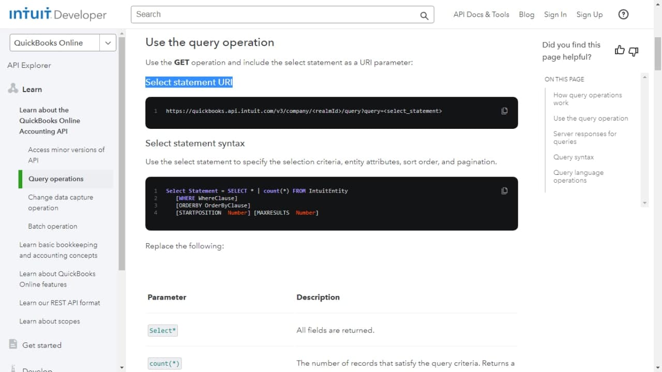
Task: Click the Intuit Developer logo
Action: 58,14
